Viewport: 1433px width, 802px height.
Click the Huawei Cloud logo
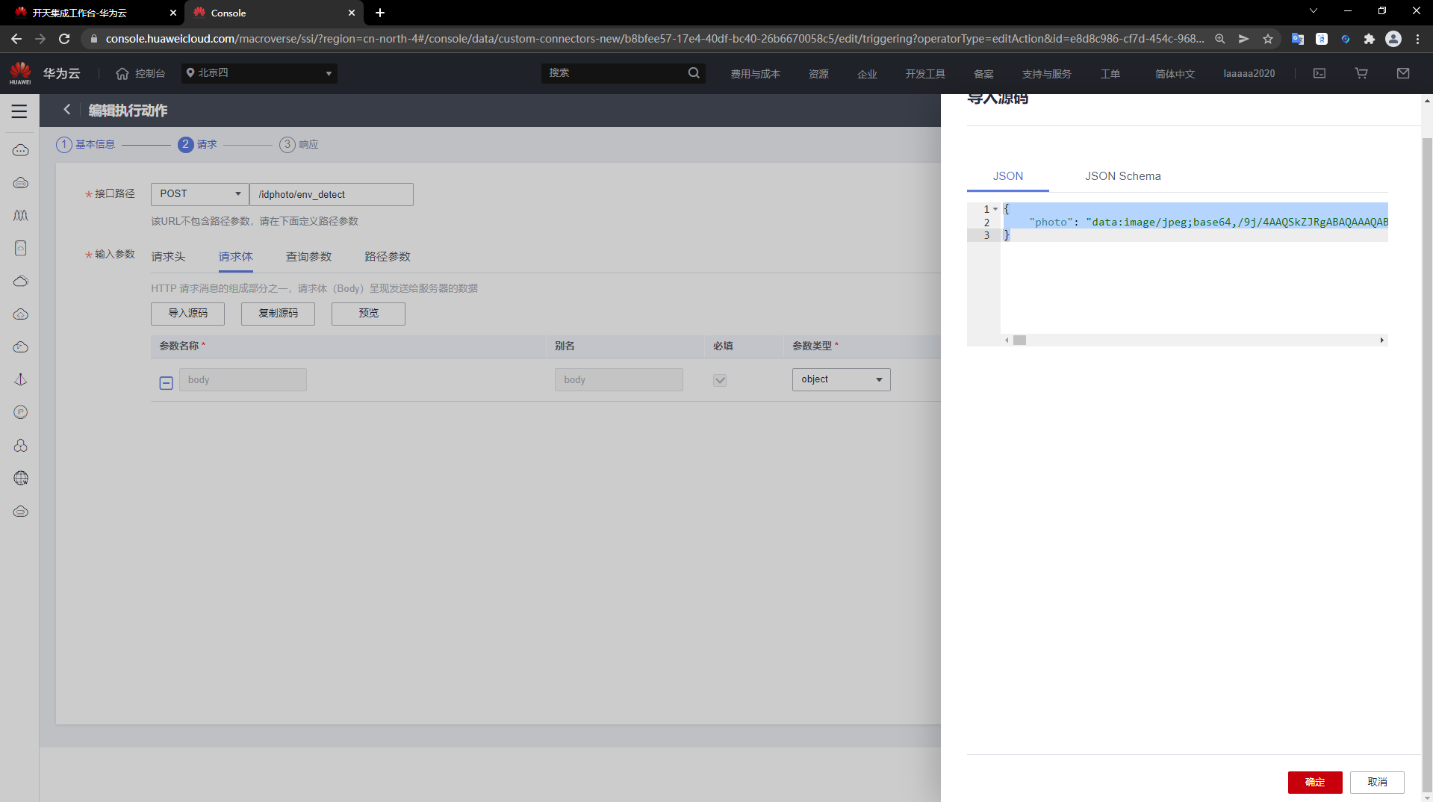click(20, 73)
